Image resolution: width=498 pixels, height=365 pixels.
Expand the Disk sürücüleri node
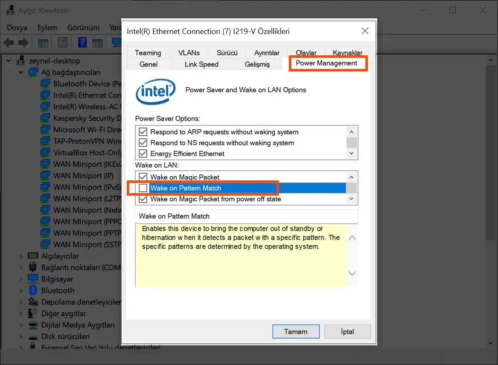(21, 336)
